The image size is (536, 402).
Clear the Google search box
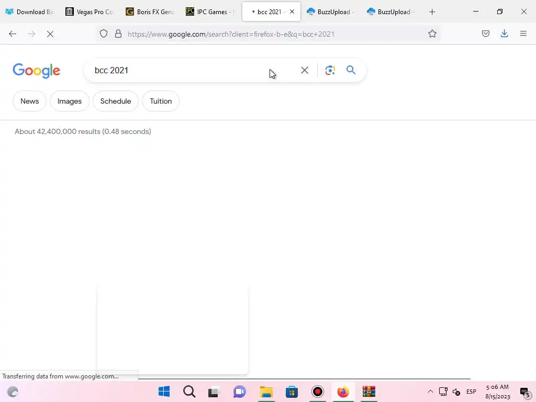(305, 71)
